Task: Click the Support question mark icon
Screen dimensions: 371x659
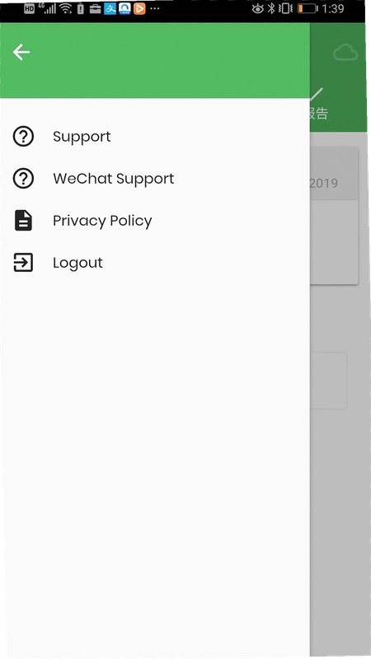Action: (x=23, y=137)
